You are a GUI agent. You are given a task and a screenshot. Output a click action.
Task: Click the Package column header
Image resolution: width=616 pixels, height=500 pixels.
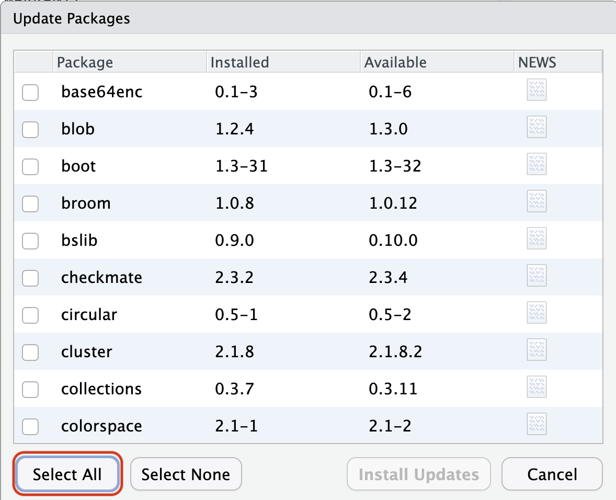[85, 62]
